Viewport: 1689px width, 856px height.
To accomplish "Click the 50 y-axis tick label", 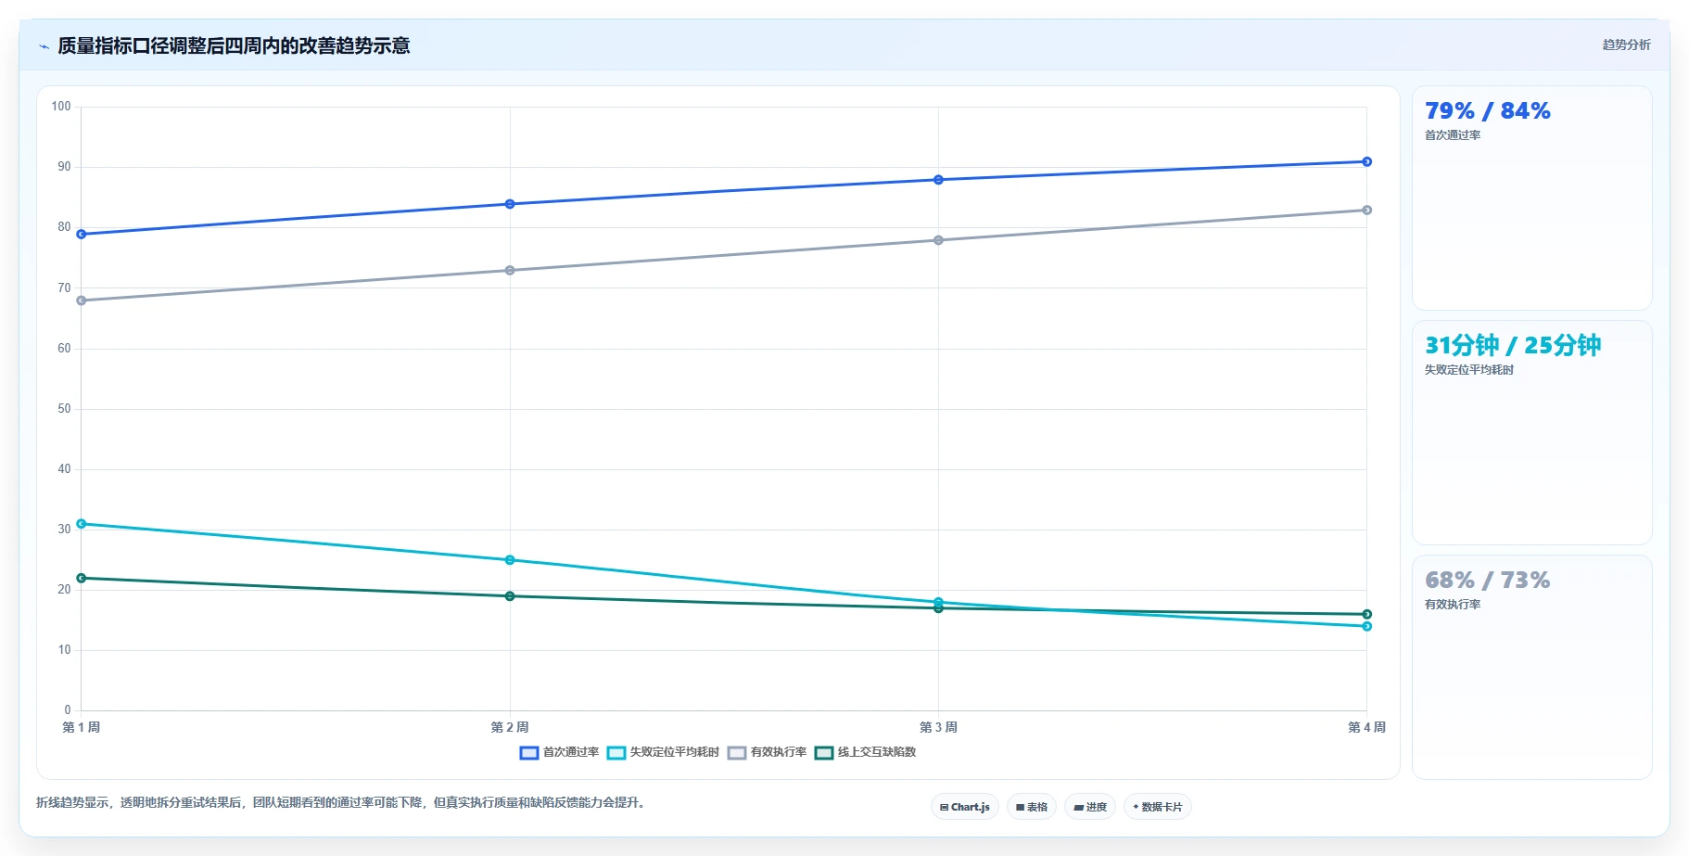I will point(64,409).
